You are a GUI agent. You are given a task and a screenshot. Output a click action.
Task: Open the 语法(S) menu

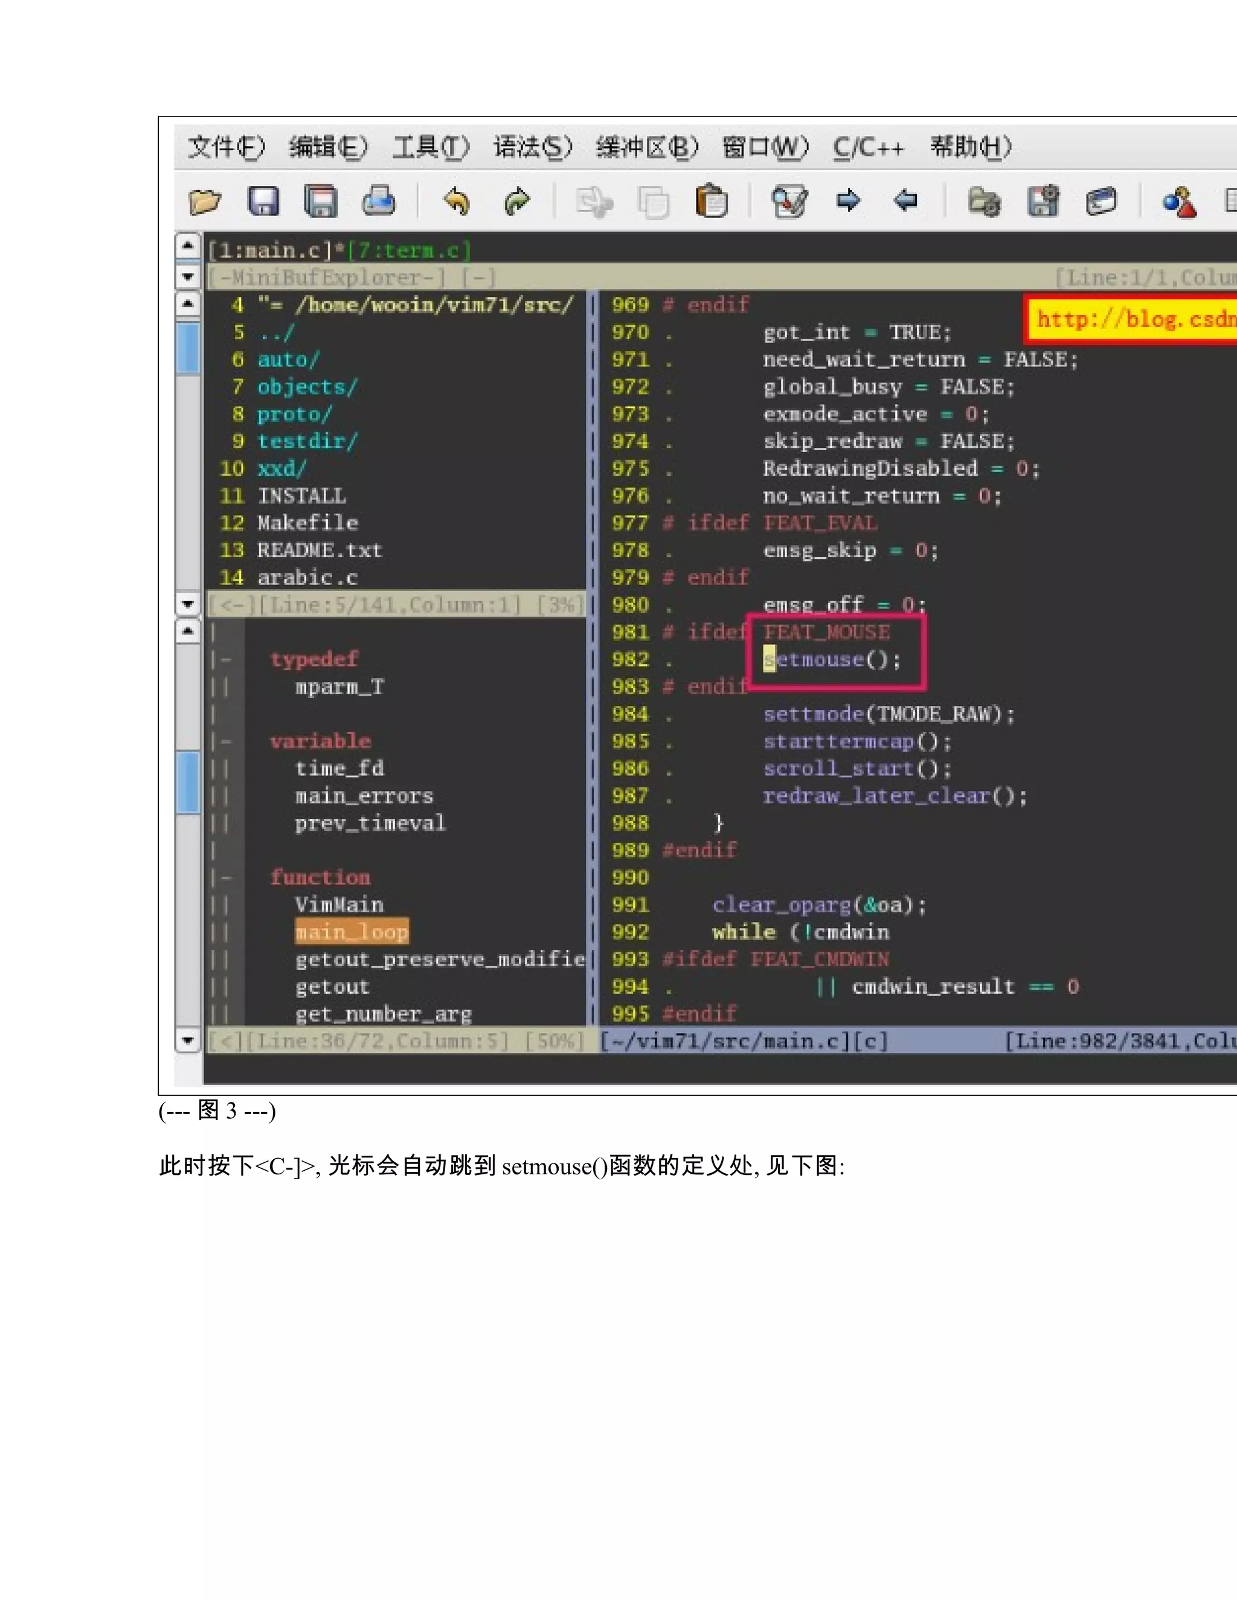[532, 147]
